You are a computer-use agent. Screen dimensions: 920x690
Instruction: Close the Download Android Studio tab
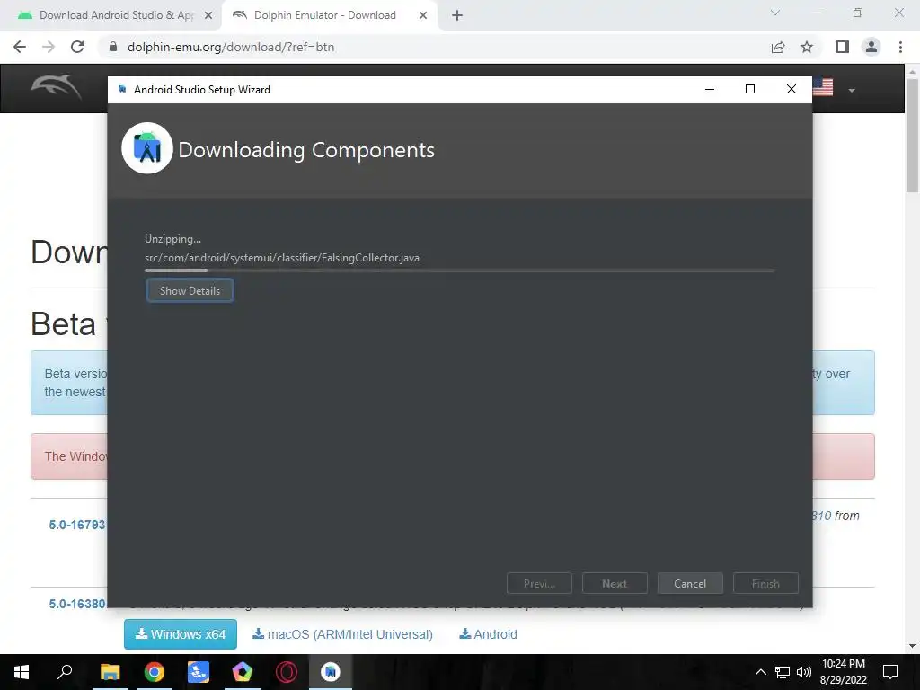tap(208, 16)
